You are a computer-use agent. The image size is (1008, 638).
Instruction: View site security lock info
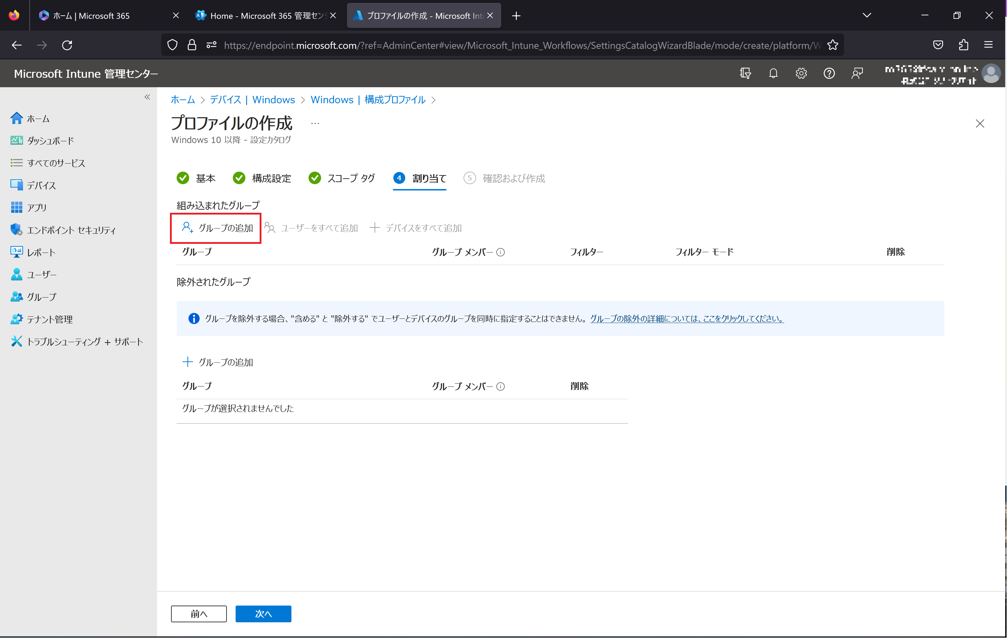pos(192,45)
